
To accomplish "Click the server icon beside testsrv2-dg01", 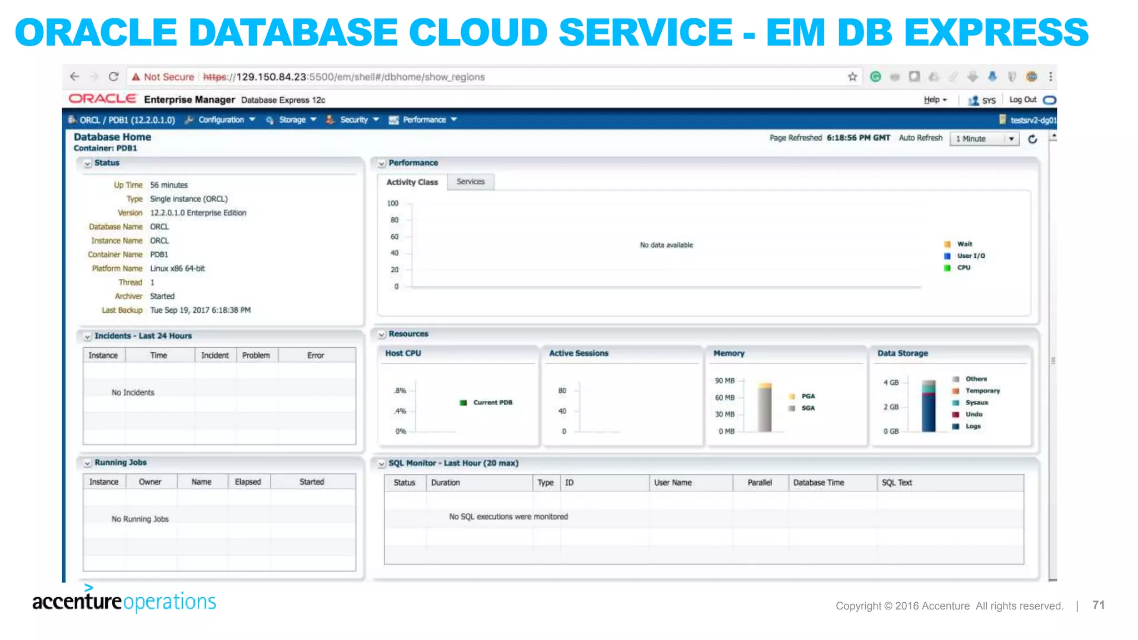I will 1003,119.
